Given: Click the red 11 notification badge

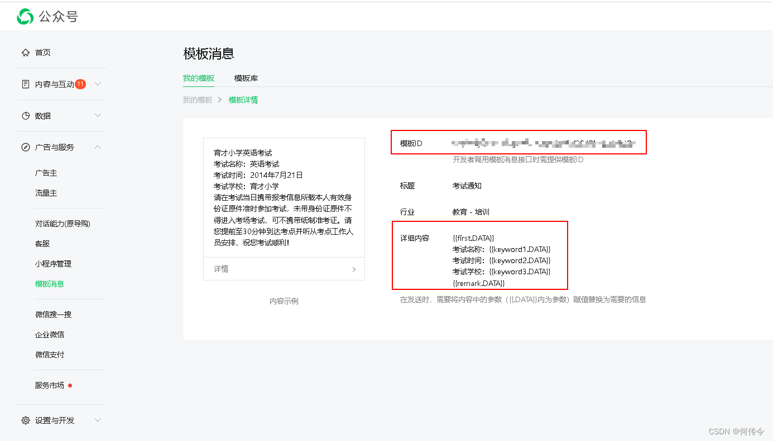Looking at the screenshot, I should click(80, 84).
